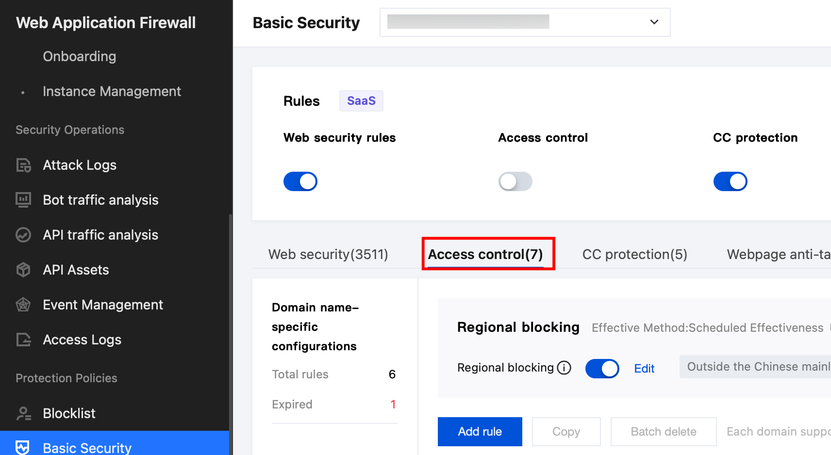The image size is (831, 455).
Task: Click the Edit link for Regional blocking
Action: click(x=644, y=369)
